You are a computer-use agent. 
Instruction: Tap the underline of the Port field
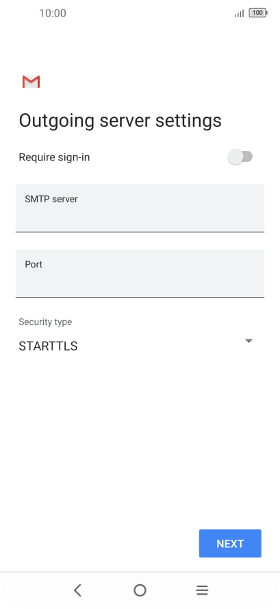pos(140,297)
